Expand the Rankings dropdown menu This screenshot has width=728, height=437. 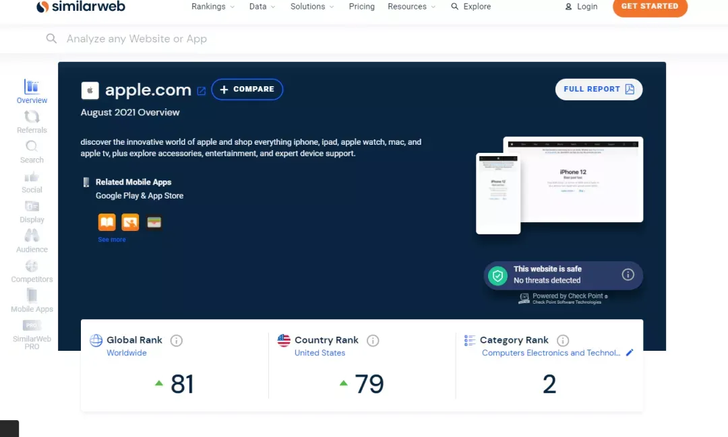(213, 7)
